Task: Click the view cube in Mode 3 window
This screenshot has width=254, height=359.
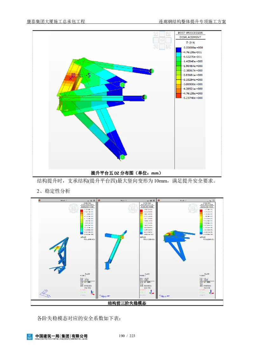Action: coord(193,208)
